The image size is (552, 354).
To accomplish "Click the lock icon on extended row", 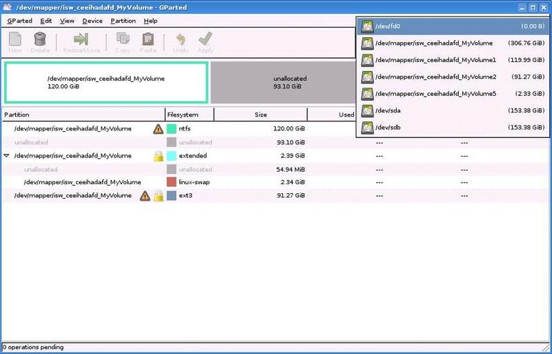I will pos(159,156).
